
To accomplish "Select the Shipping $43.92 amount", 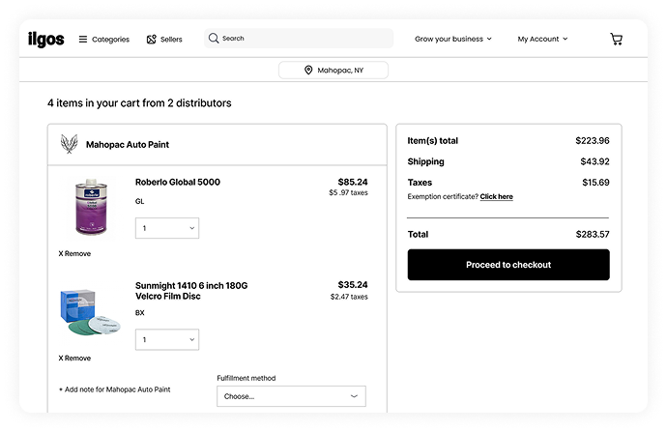I will pyautogui.click(x=594, y=161).
